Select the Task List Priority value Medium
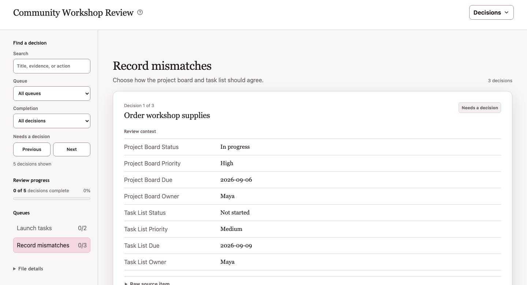The image size is (527, 285). tap(231, 229)
